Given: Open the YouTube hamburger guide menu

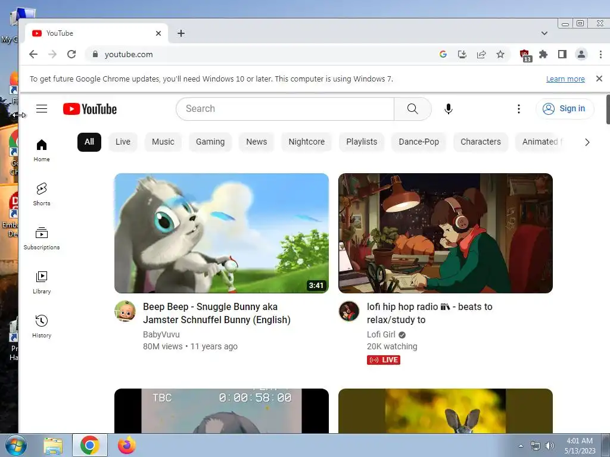Looking at the screenshot, I should 42,109.
